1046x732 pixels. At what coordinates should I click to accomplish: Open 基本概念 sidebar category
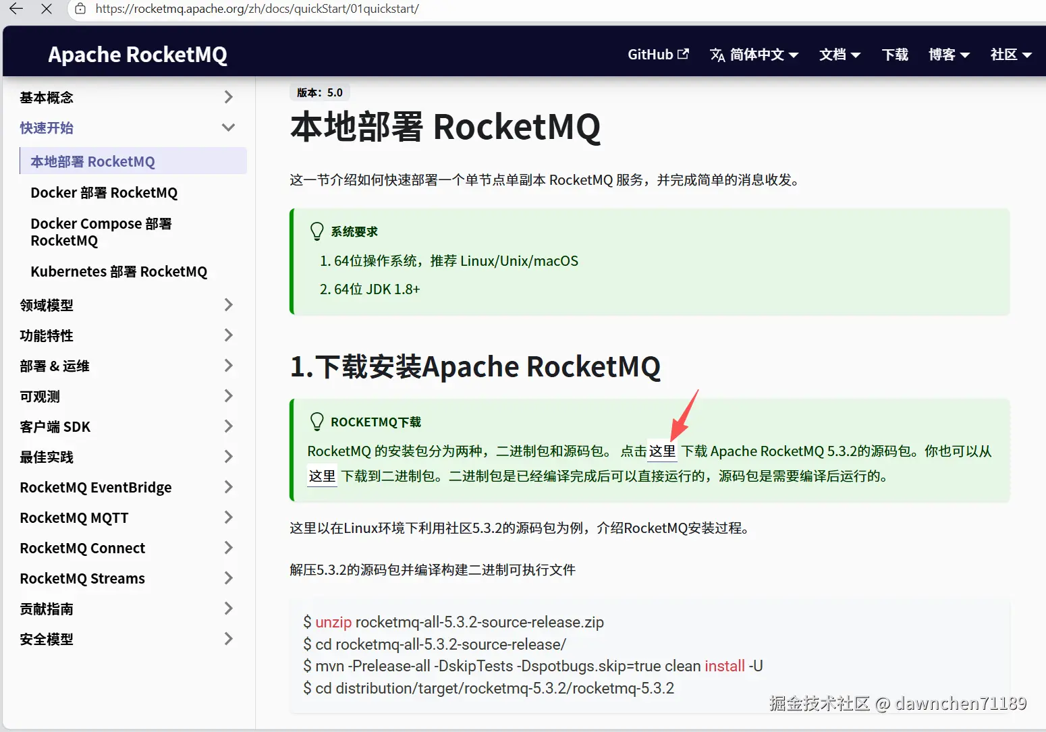(x=47, y=97)
